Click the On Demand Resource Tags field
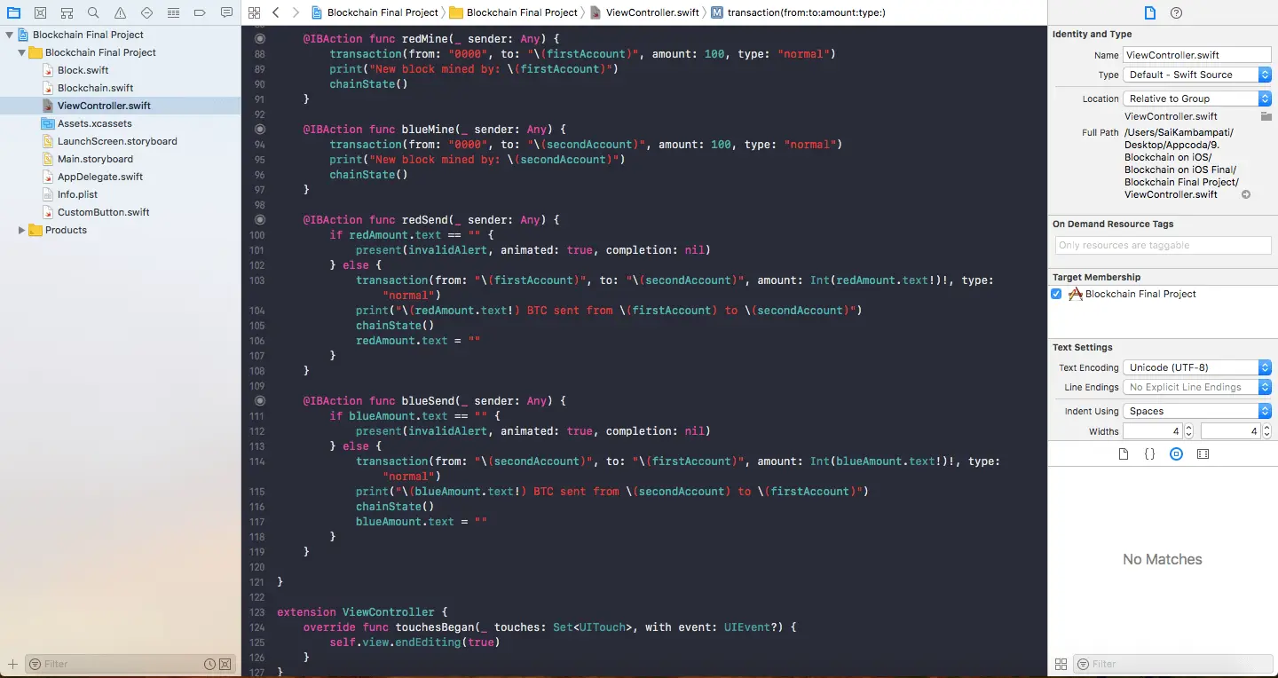 [x=1164, y=245]
